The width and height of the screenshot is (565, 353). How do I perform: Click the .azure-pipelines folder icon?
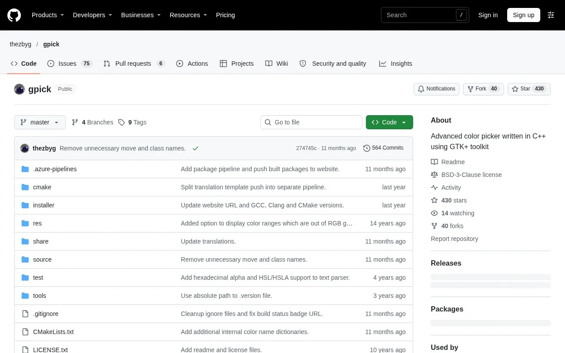(x=25, y=169)
